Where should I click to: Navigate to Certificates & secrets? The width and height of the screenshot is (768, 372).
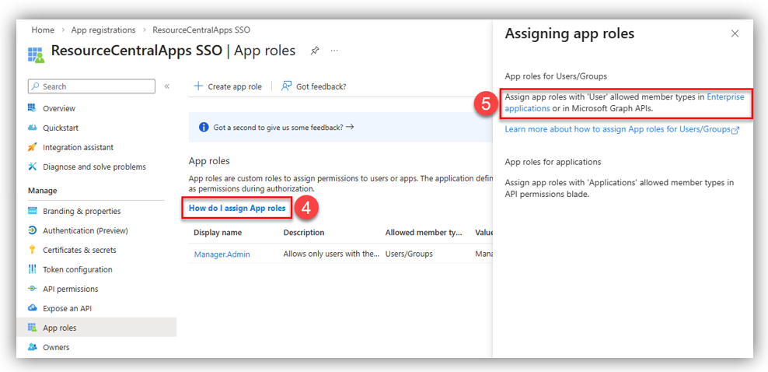pyautogui.click(x=79, y=250)
